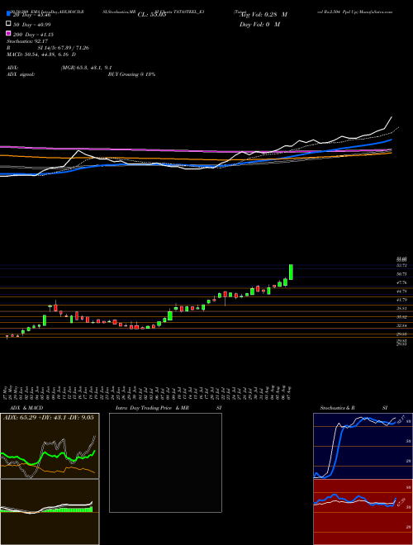Click the 'Intra Day Trading Price & MRSI' title
The width and height of the screenshot is (413, 545).
[x=169, y=408]
